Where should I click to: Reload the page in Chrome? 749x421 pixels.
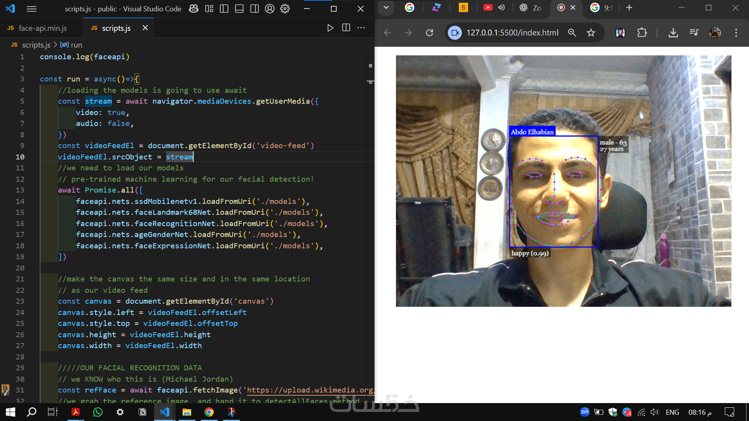click(x=430, y=33)
